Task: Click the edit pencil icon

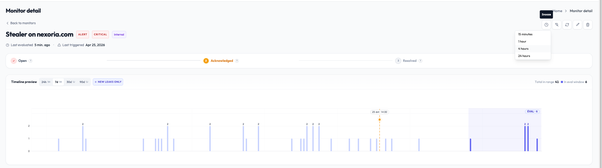Action: 577,25
